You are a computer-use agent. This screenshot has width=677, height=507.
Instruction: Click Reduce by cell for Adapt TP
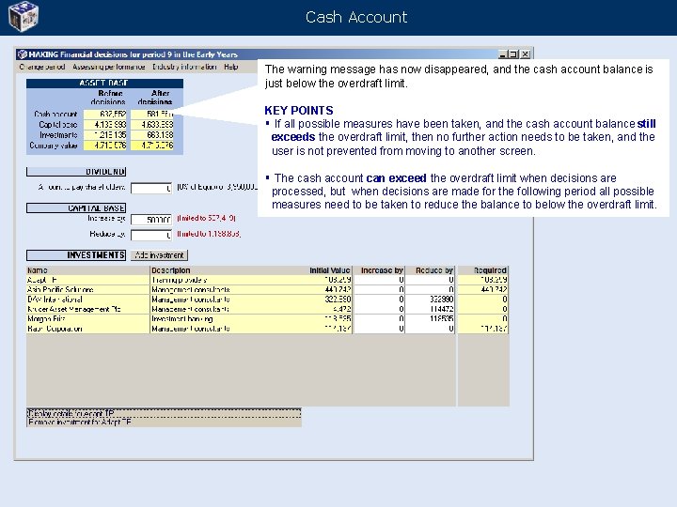coord(430,280)
